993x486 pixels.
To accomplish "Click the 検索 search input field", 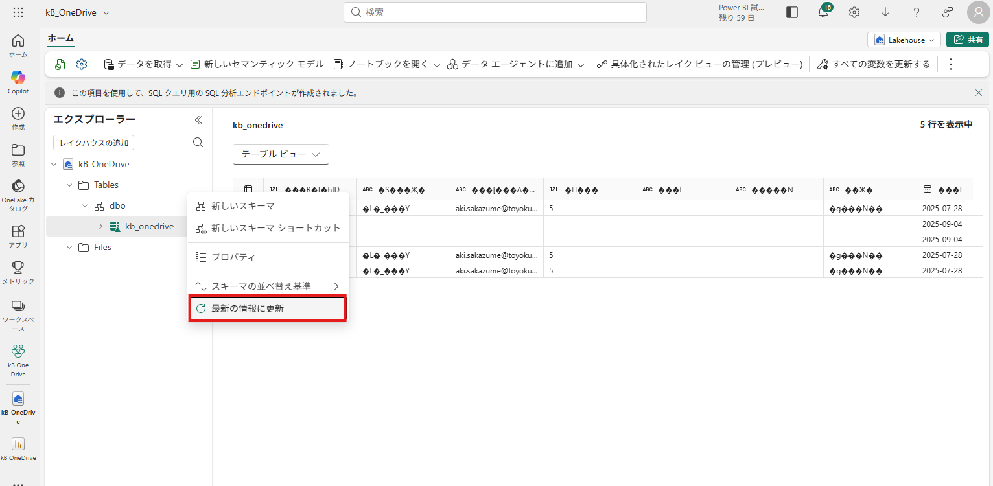I will click(495, 12).
